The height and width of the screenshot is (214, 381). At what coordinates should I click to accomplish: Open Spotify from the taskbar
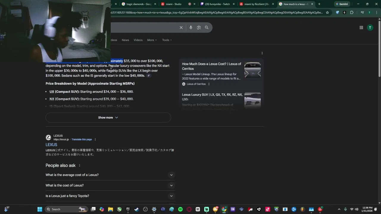180,209
